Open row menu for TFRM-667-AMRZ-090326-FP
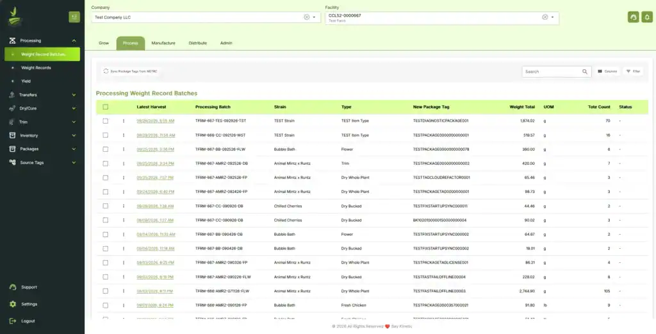 coord(124,263)
